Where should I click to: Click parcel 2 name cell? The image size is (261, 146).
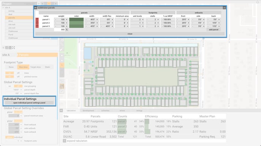46,23
